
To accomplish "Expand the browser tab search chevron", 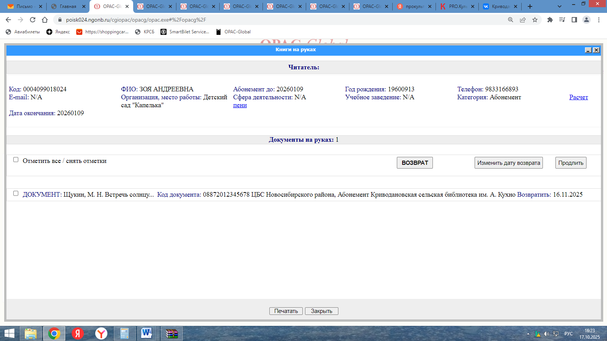I will point(559,6).
